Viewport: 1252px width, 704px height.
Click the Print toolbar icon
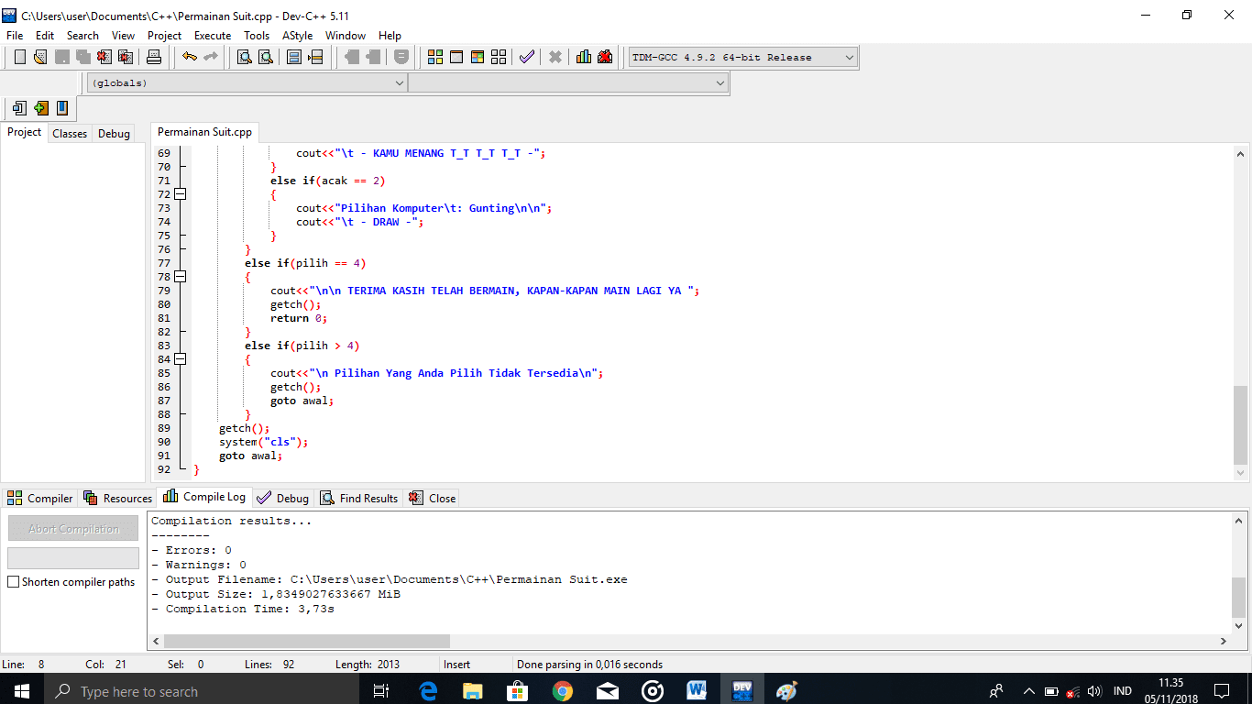(x=154, y=57)
